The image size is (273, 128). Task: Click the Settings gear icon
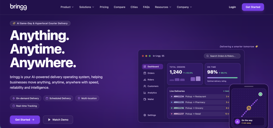point(145,115)
